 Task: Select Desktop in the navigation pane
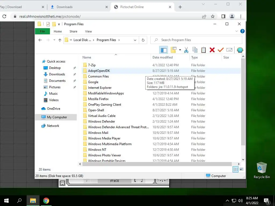55,68
